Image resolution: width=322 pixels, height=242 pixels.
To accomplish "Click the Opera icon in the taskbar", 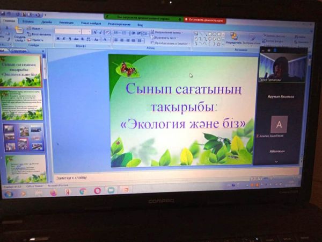I will (x=97, y=190).
